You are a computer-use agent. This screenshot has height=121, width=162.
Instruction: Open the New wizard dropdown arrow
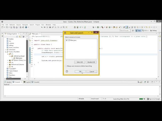[x=5, y=27]
